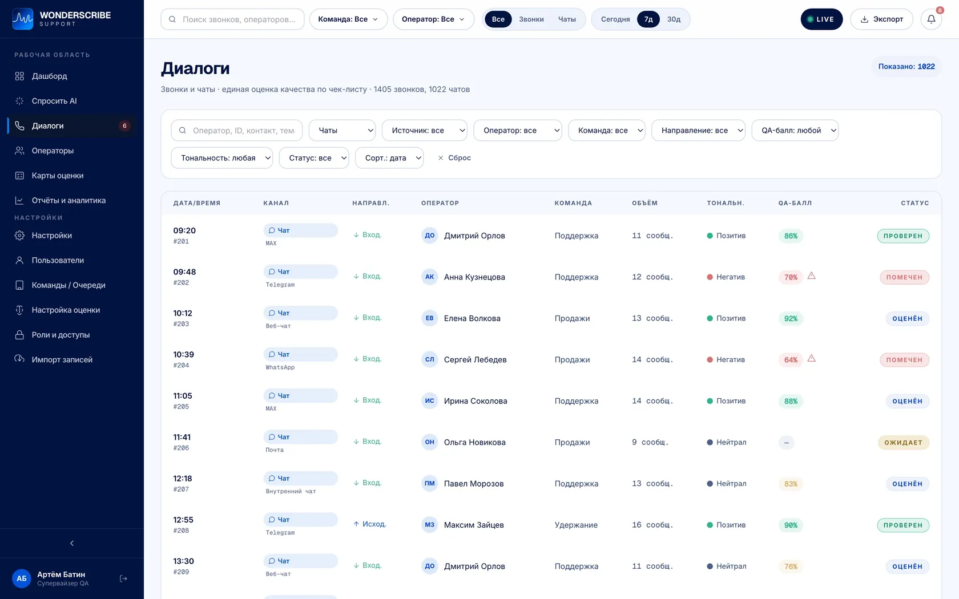
Task: Expand the Направление: все dropdown
Action: click(698, 131)
